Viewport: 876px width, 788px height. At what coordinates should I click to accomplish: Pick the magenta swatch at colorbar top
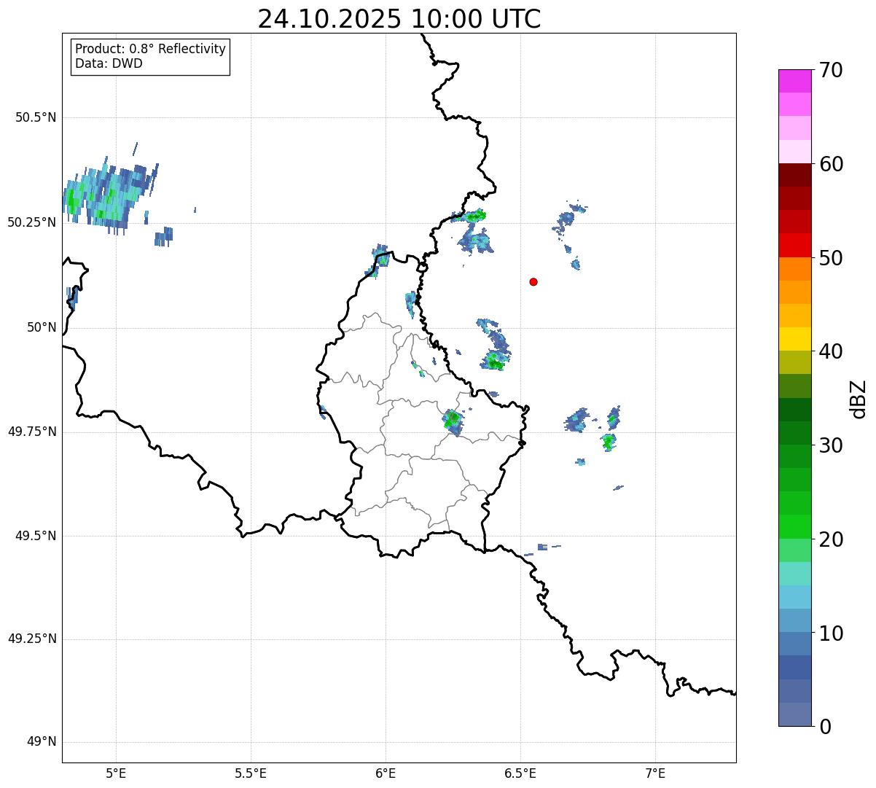[x=794, y=81]
